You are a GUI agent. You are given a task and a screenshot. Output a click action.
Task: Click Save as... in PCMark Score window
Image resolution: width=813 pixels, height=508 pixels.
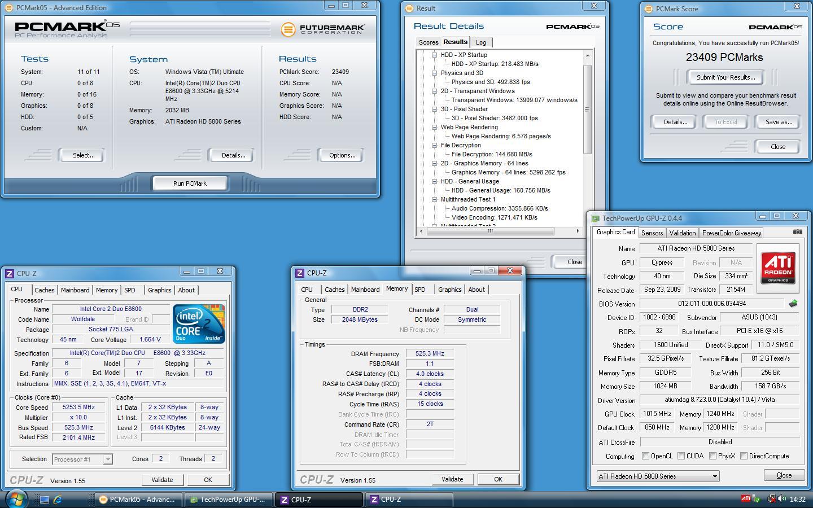(779, 122)
